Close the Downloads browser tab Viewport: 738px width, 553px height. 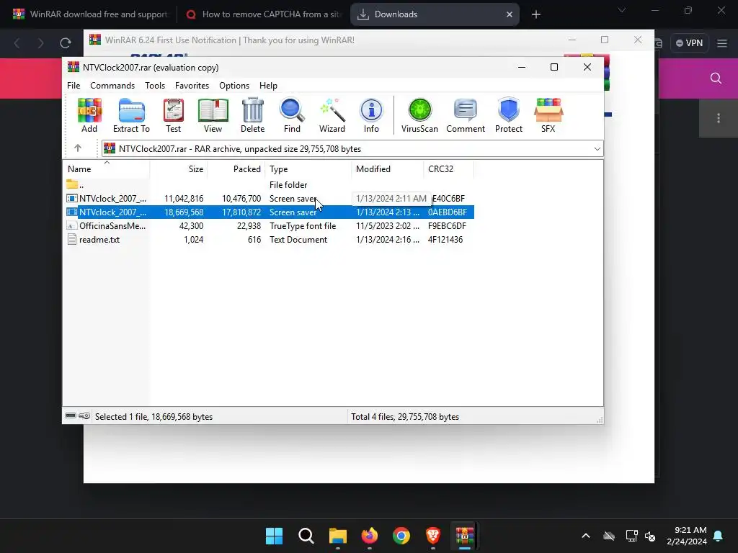510,14
